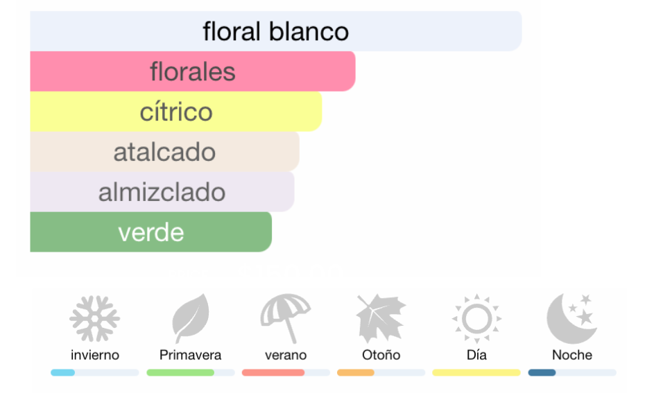Click the Primavera leaf icon
Screen dimensions: 663x409
191,319
